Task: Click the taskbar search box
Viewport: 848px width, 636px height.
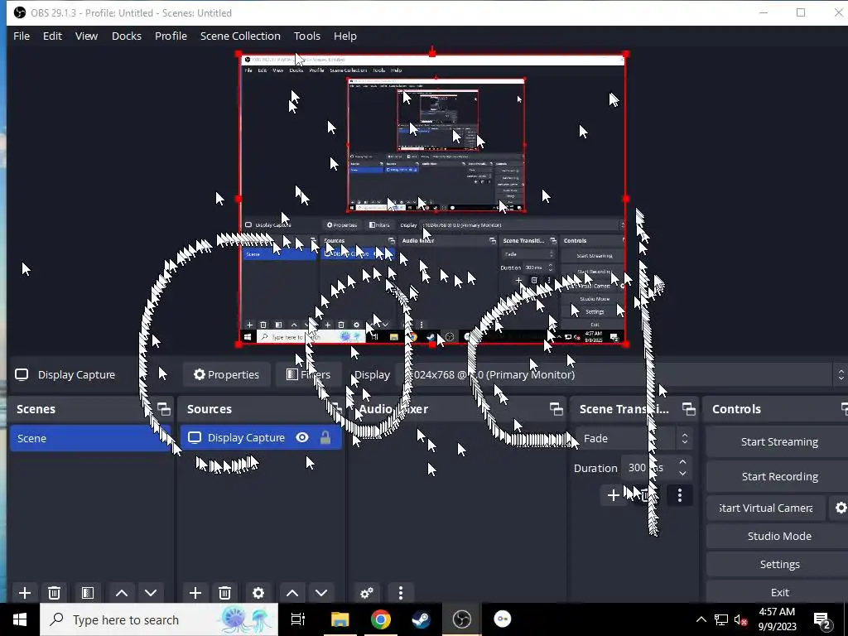Action: pyautogui.click(x=159, y=619)
